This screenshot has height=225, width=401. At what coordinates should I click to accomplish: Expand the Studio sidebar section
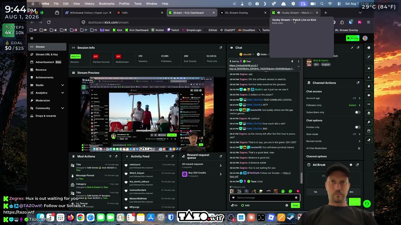[x=62, y=85]
